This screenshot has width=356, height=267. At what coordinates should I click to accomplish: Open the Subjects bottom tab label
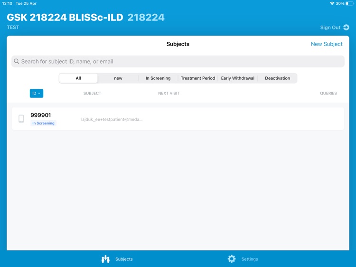[x=124, y=259]
